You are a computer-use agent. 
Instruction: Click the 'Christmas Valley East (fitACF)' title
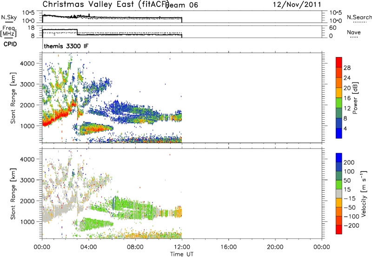106,5
